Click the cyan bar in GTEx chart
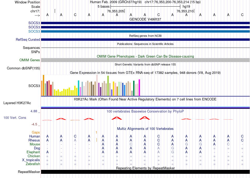 pyautogui.click(x=78, y=88)
